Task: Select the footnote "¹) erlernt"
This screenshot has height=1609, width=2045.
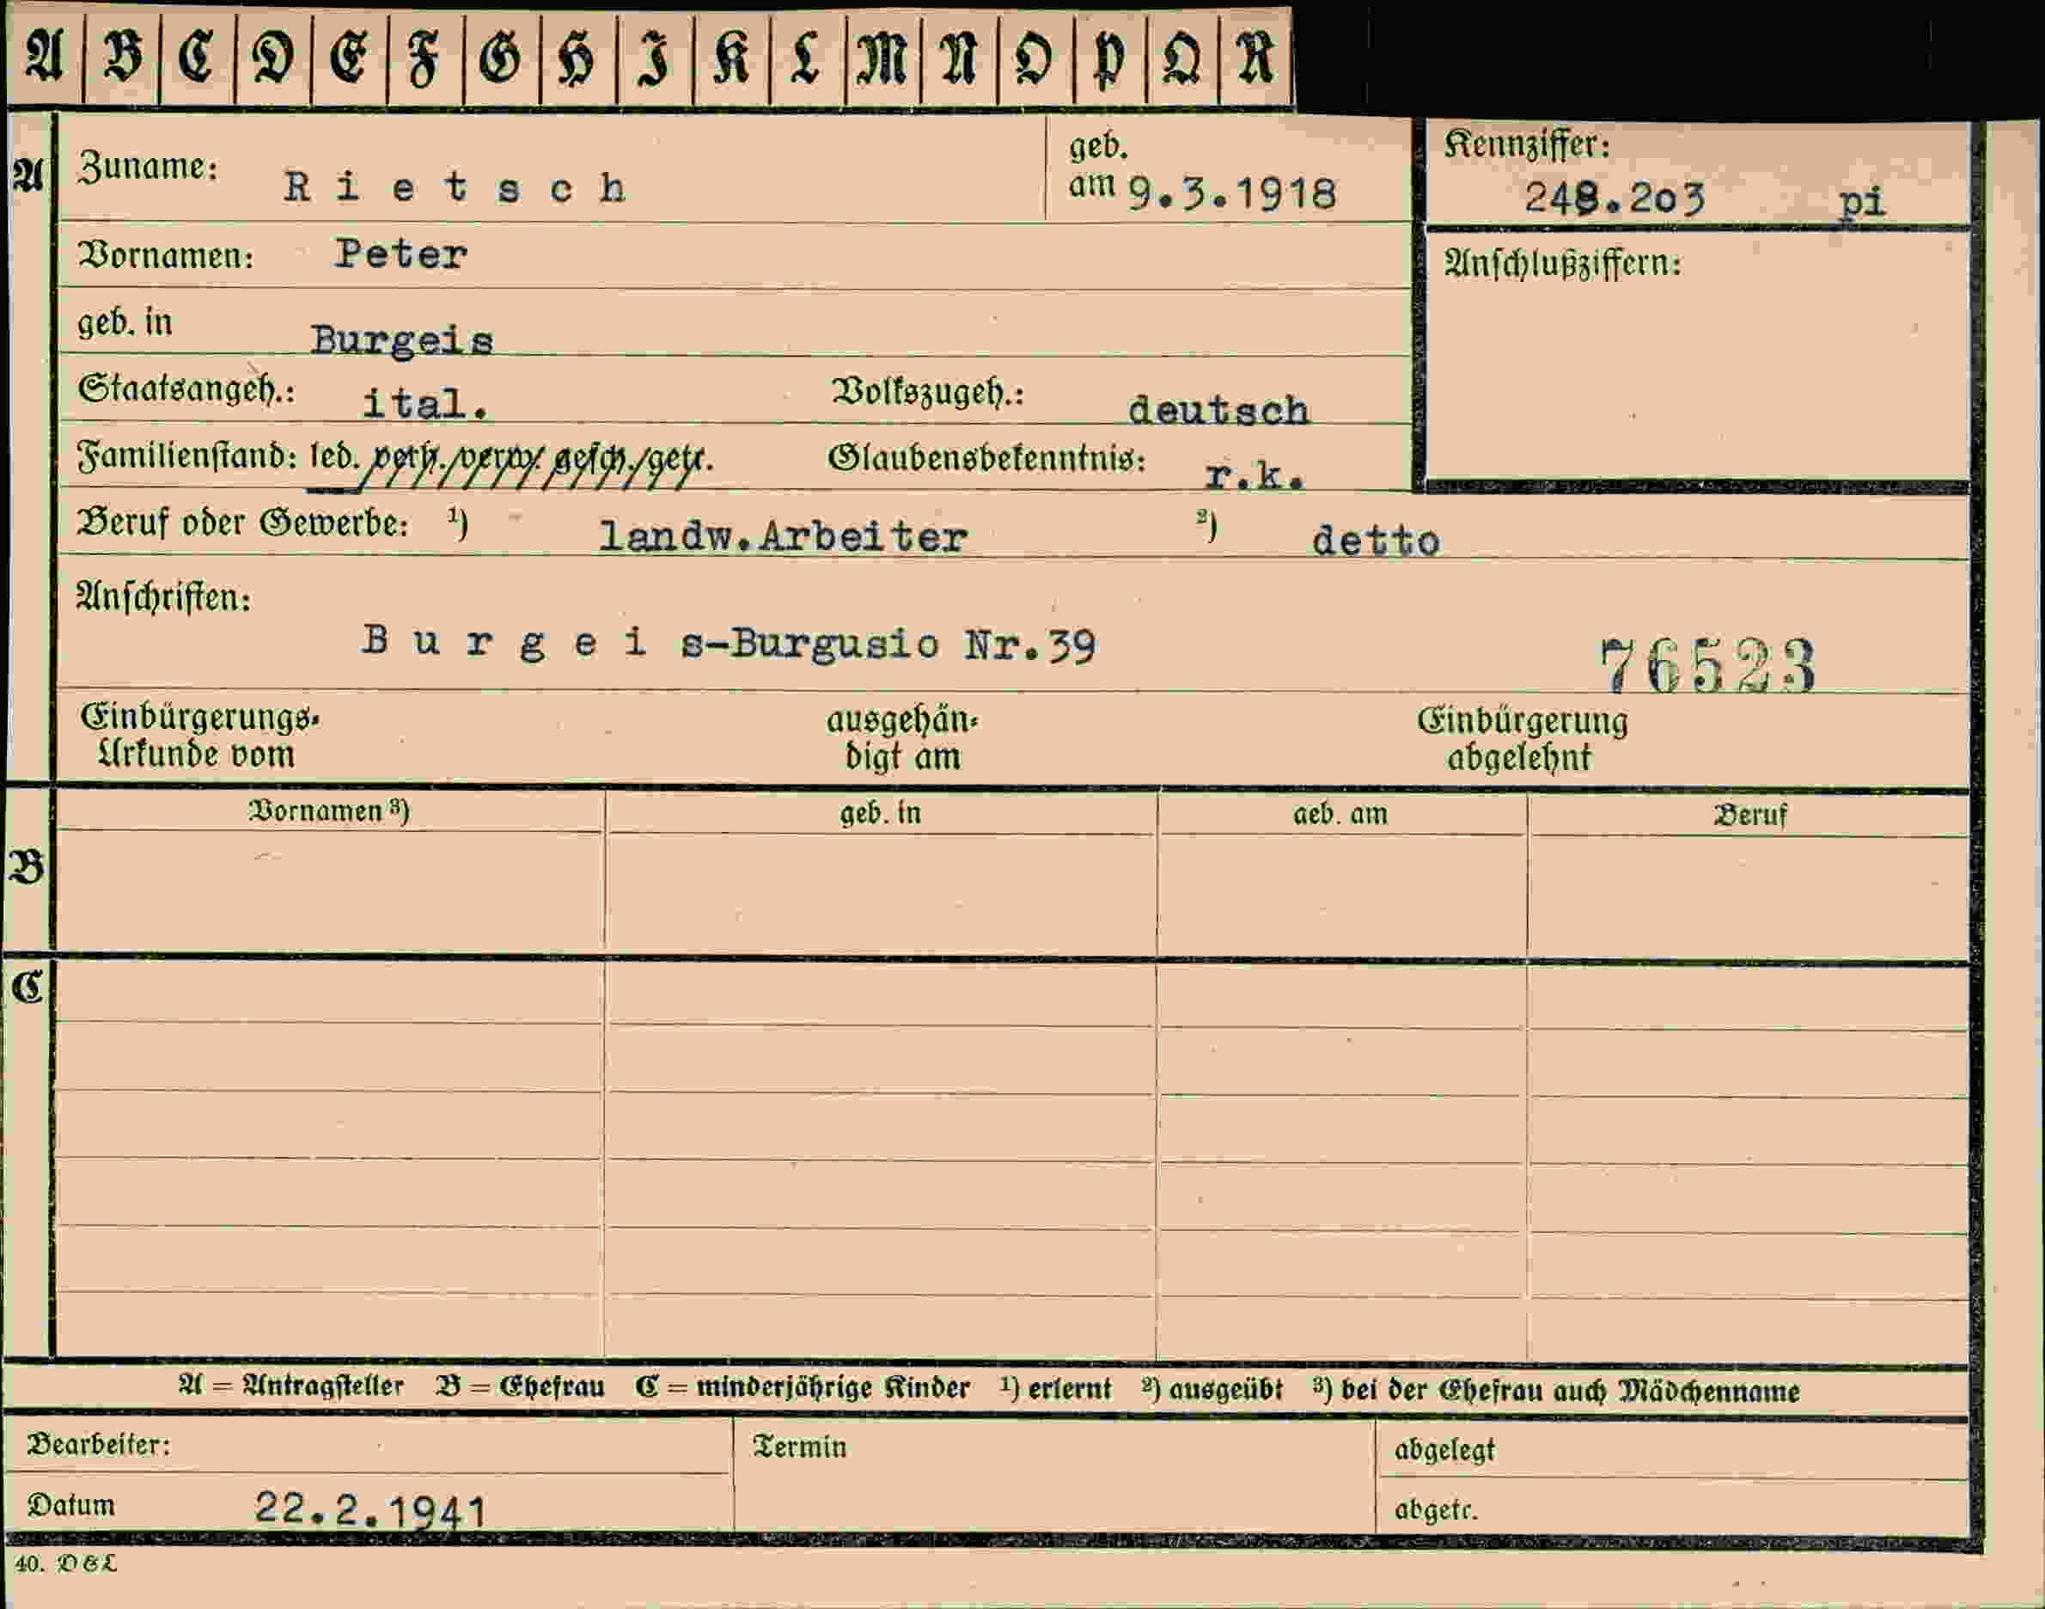Action: pyautogui.click(x=1055, y=1390)
